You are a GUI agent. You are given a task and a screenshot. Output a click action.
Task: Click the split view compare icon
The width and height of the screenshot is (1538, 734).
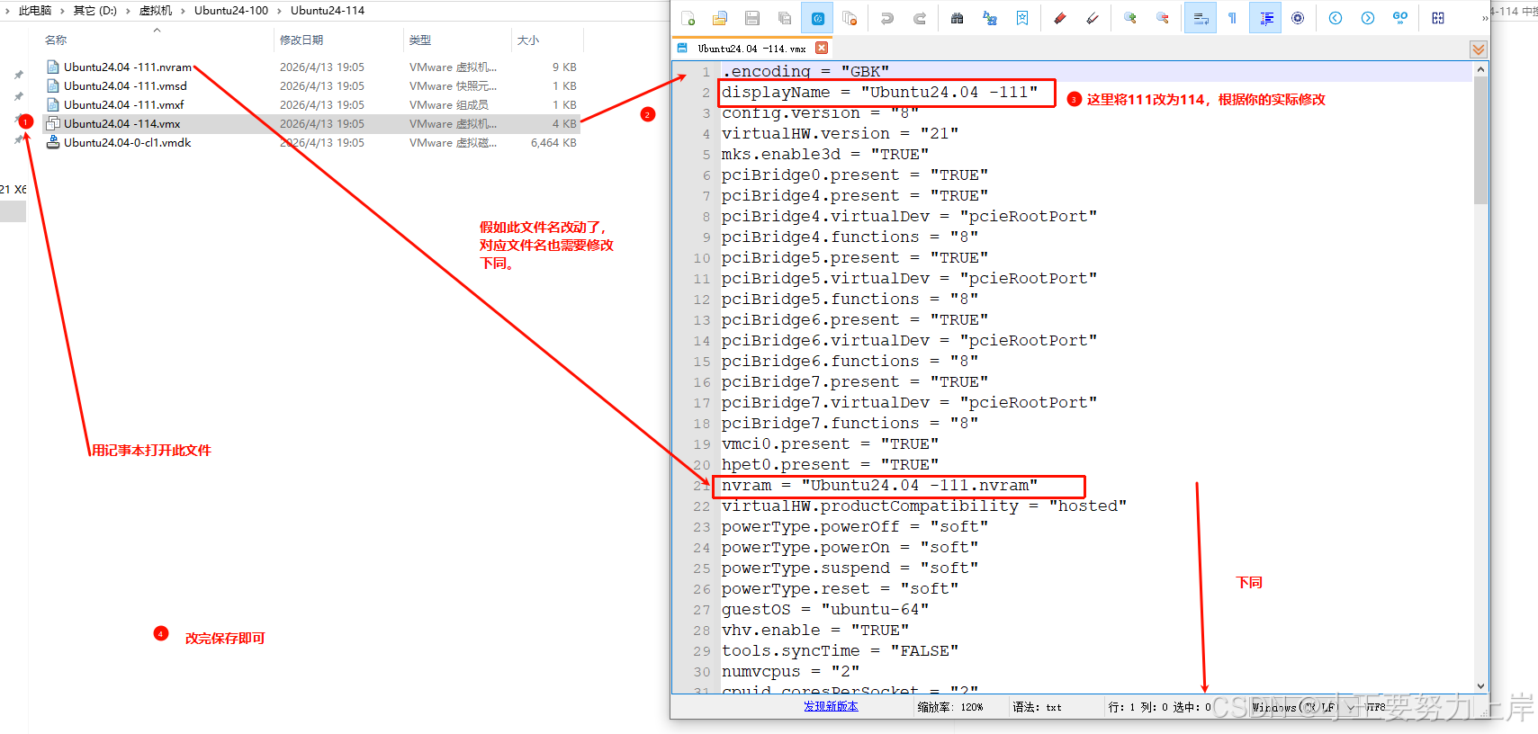tap(1438, 18)
